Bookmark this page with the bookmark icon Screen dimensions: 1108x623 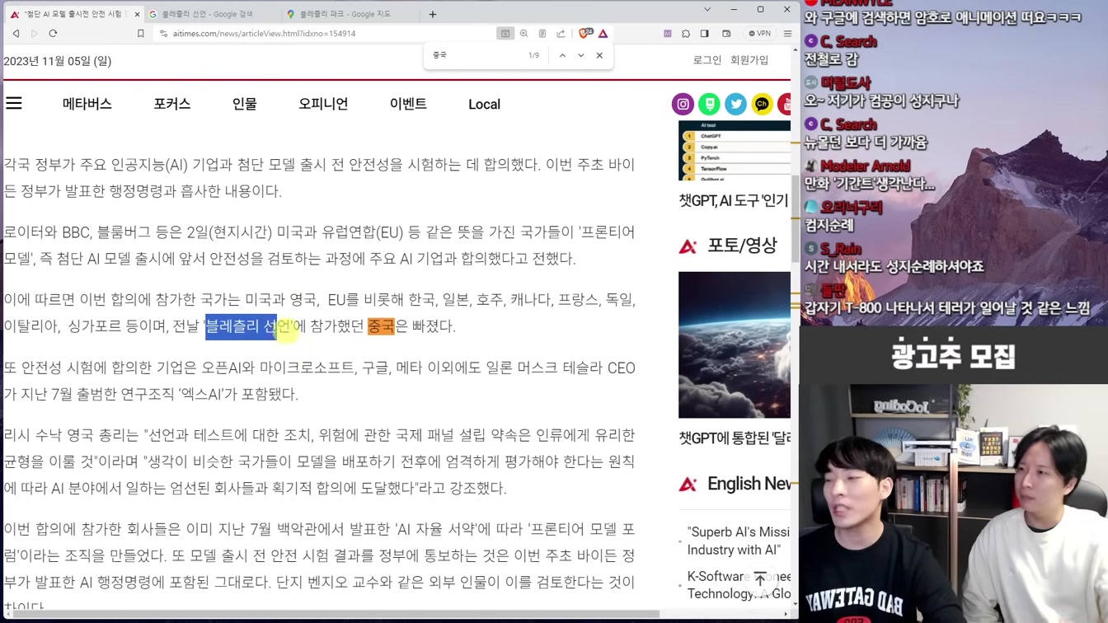coord(141,34)
